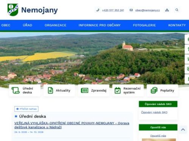Open the OBEC menu item
189x141 pixels.
[x=6, y=25]
